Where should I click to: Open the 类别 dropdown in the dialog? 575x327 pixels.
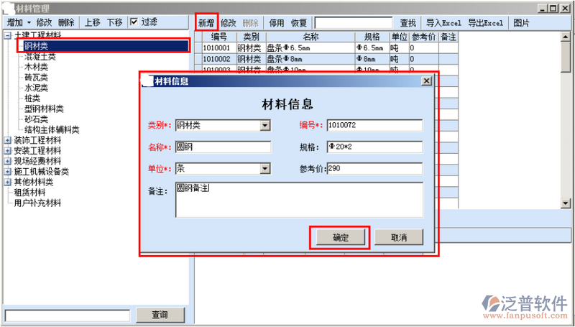click(x=264, y=126)
